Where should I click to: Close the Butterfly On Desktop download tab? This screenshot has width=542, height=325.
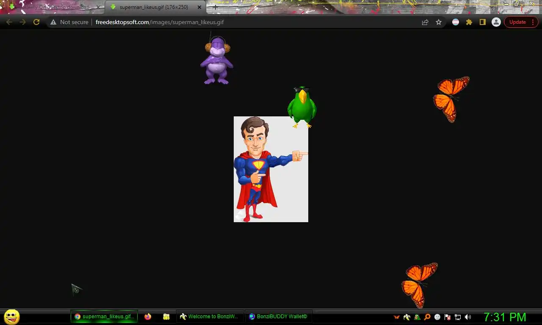pyautogui.click(x=98, y=7)
